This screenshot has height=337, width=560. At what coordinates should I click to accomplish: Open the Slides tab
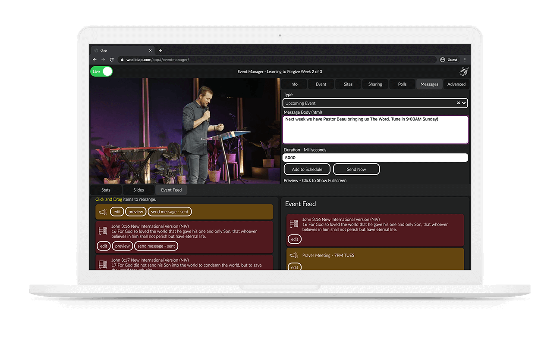(138, 190)
